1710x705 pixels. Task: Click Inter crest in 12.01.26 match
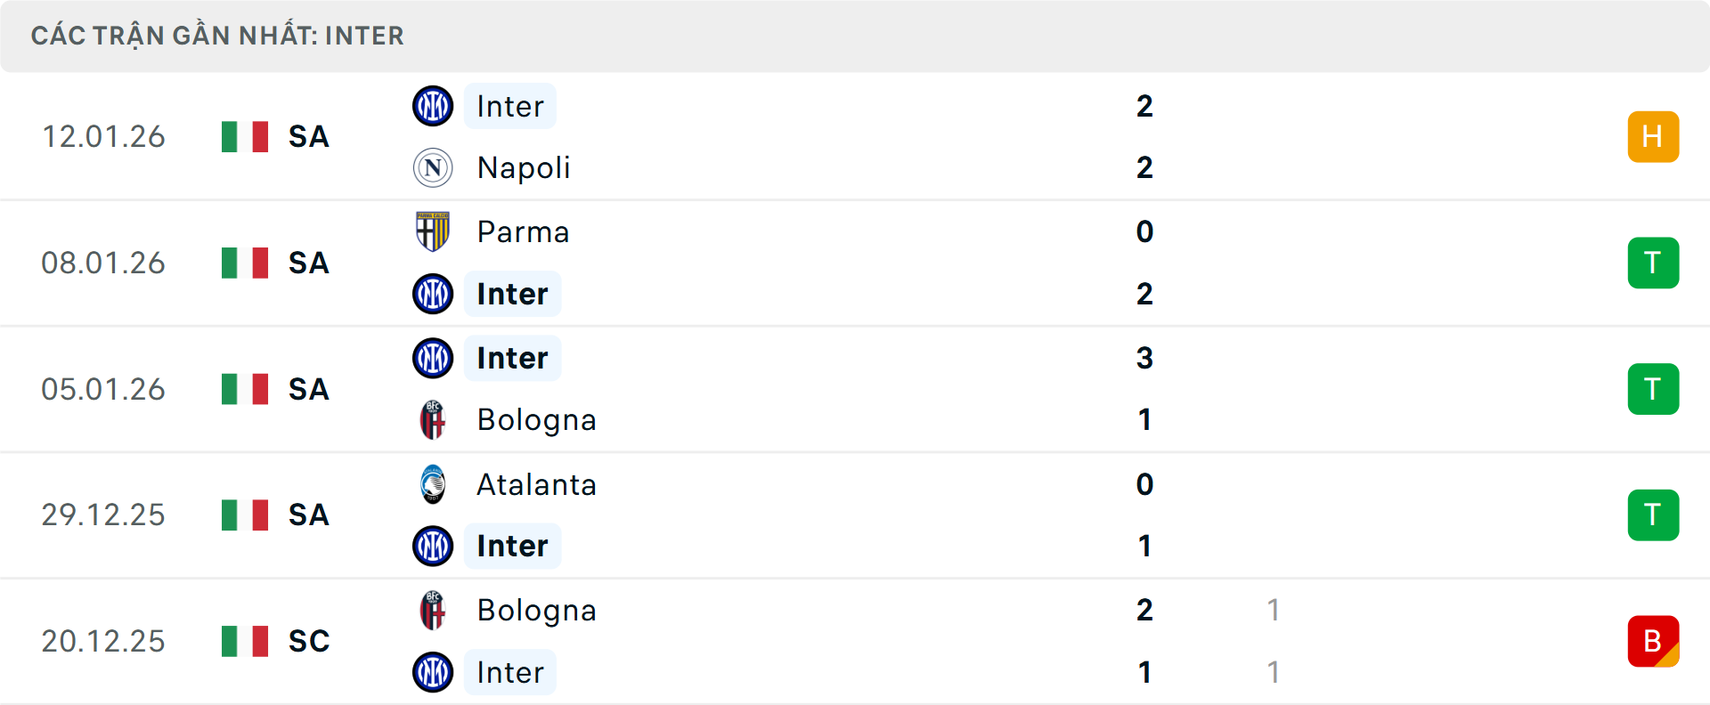(433, 106)
